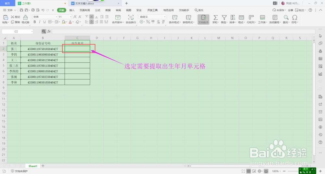The width and height of the screenshot is (325, 174).
Task: Collapse the ribbon with the chevron
Action: click(320, 10)
